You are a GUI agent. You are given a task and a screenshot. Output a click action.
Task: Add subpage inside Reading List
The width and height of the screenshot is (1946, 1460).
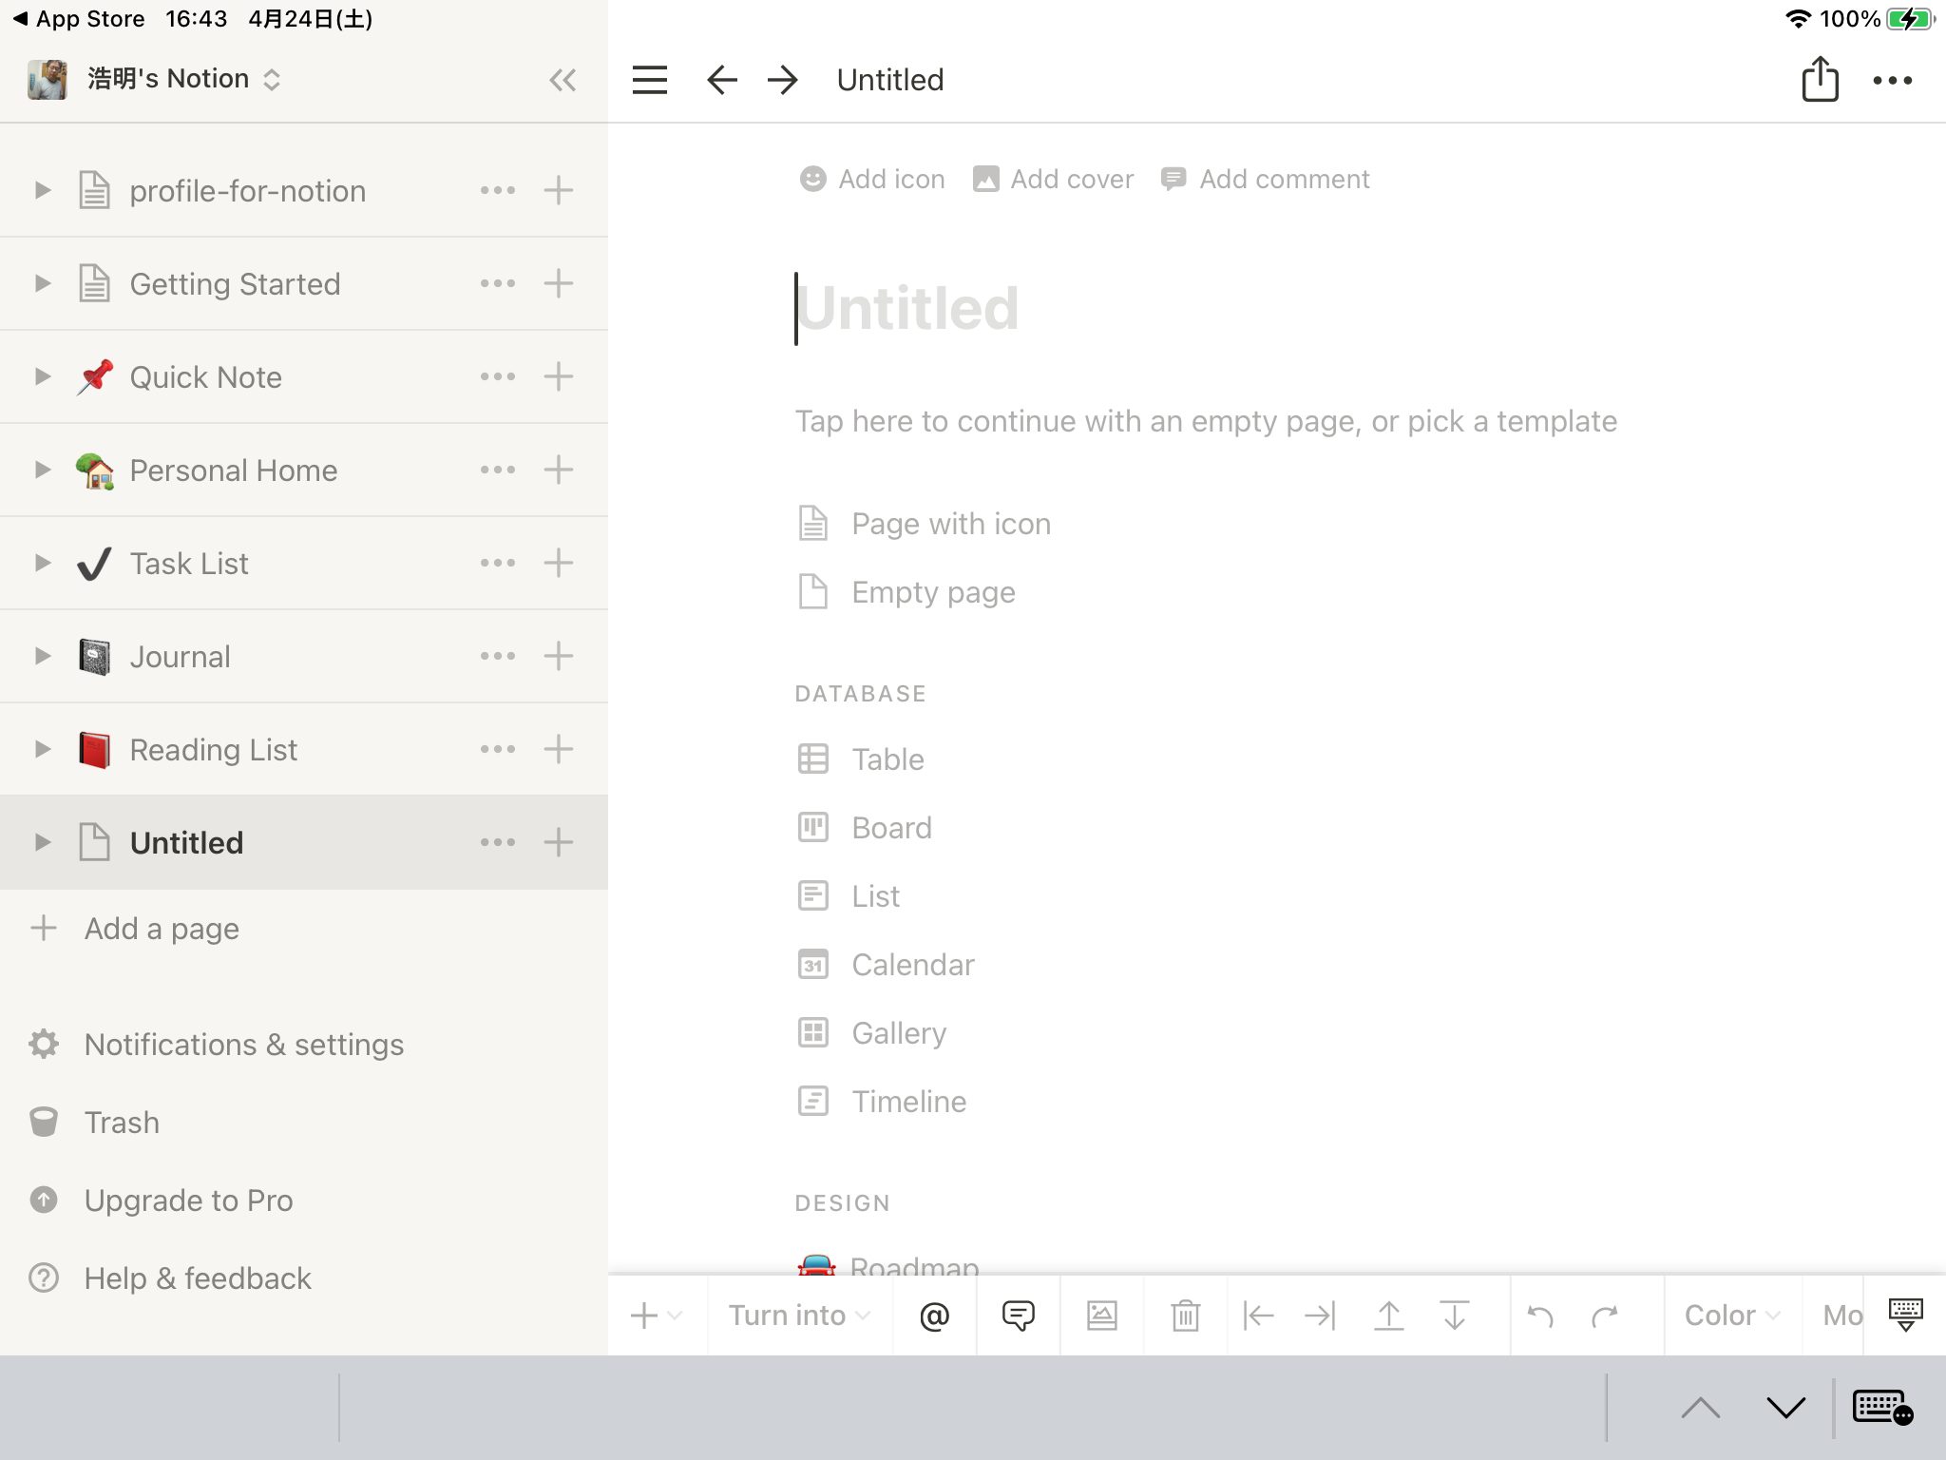pyautogui.click(x=559, y=749)
